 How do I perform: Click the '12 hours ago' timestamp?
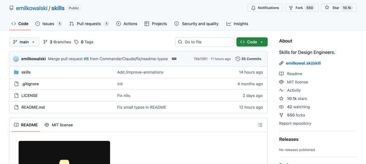pyautogui.click(x=251, y=107)
